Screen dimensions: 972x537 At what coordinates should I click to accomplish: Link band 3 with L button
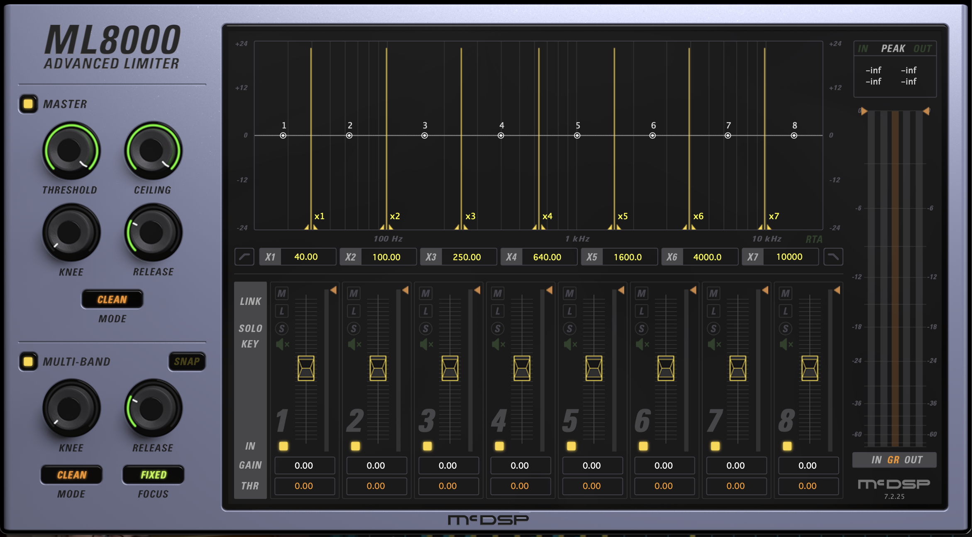click(426, 311)
